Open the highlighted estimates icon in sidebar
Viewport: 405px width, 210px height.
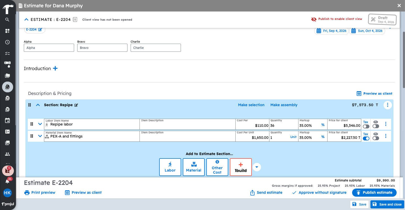[x=7, y=87]
